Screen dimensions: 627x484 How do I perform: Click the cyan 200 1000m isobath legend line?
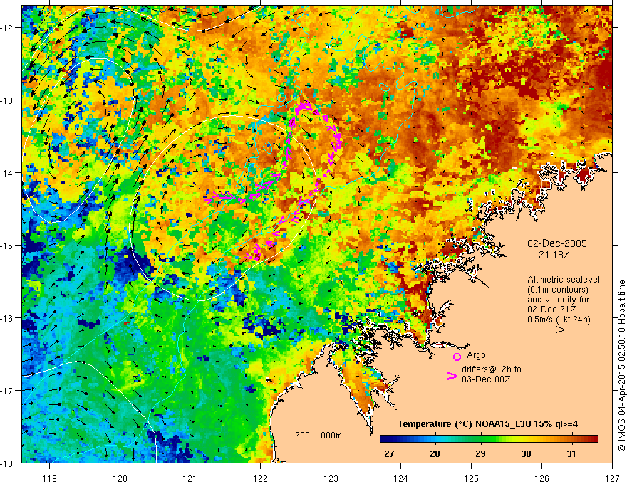point(309,443)
